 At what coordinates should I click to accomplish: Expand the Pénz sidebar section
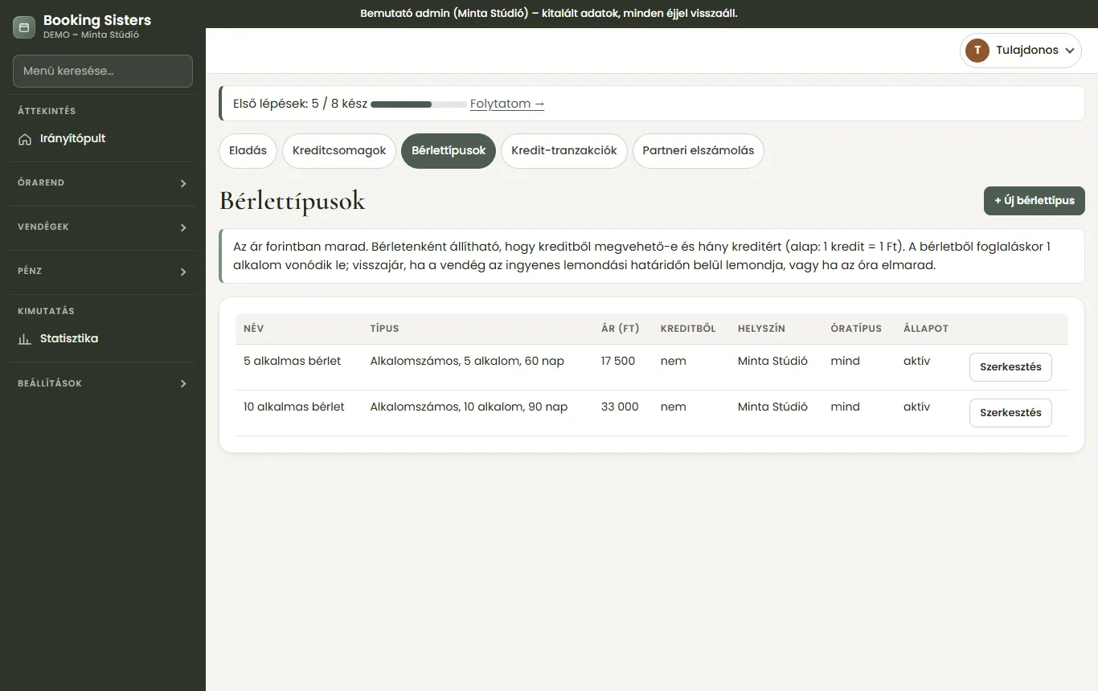coord(103,272)
